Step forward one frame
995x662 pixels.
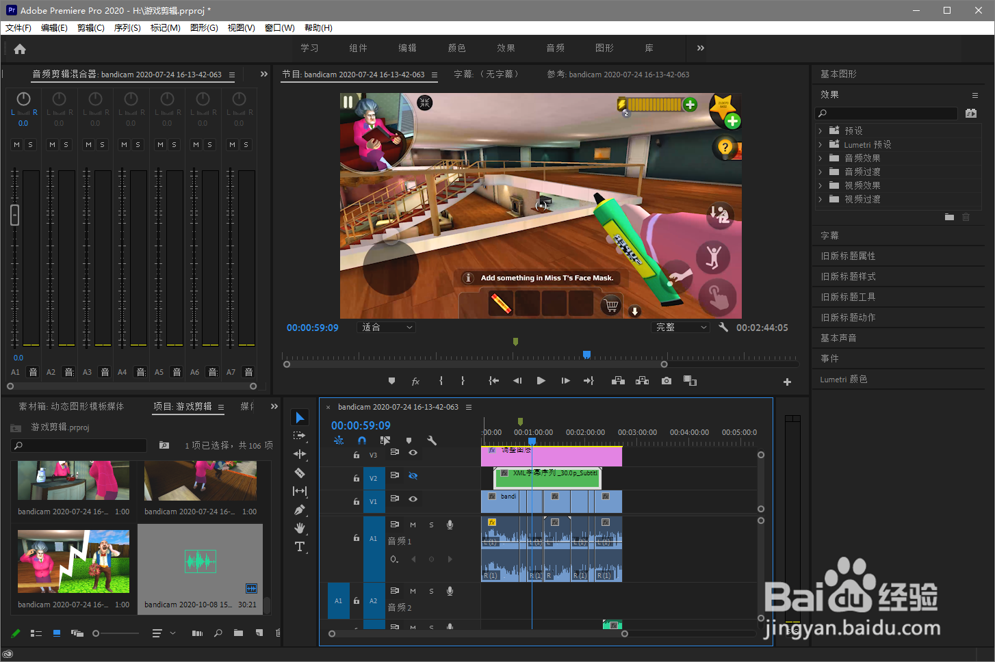coord(565,381)
